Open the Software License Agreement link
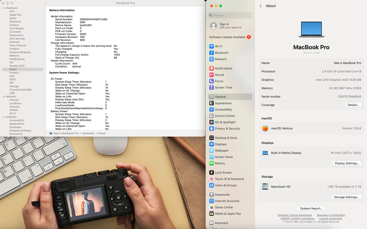 pyautogui.click(x=295, y=215)
